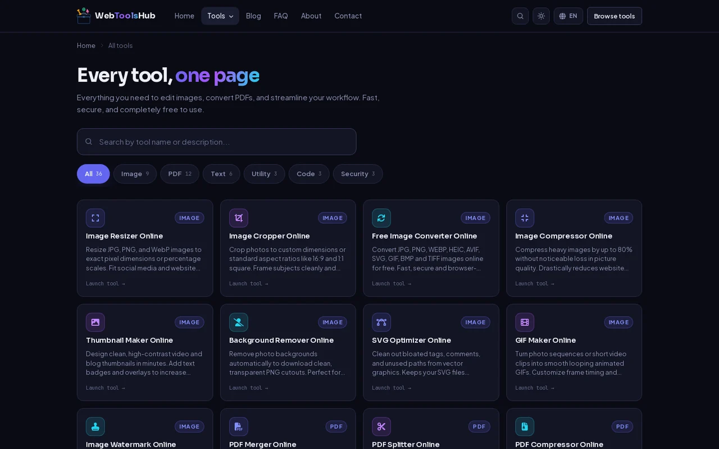This screenshot has width=719, height=449.
Task: Launch the Image Compressor Online tool
Action: [535, 283]
